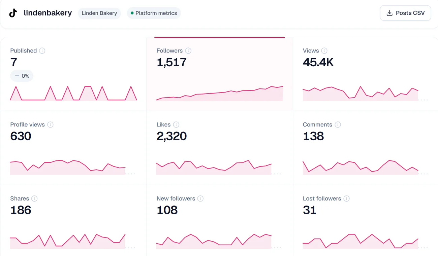This screenshot has height=256, width=438.
Task: Click the Profile views label
Action: [27, 125]
